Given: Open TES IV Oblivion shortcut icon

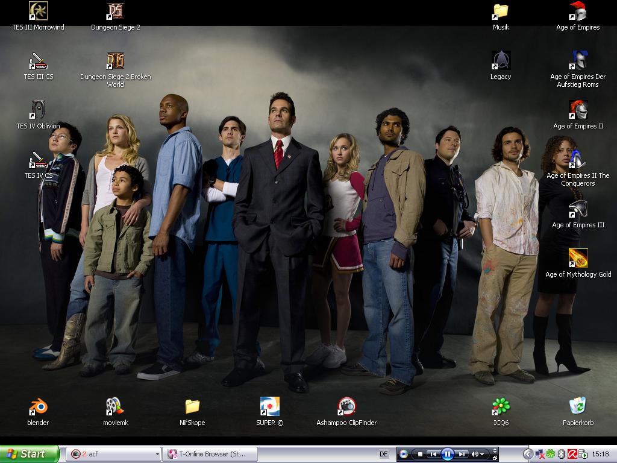Looking at the screenshot, I should (x=39, y=110).
